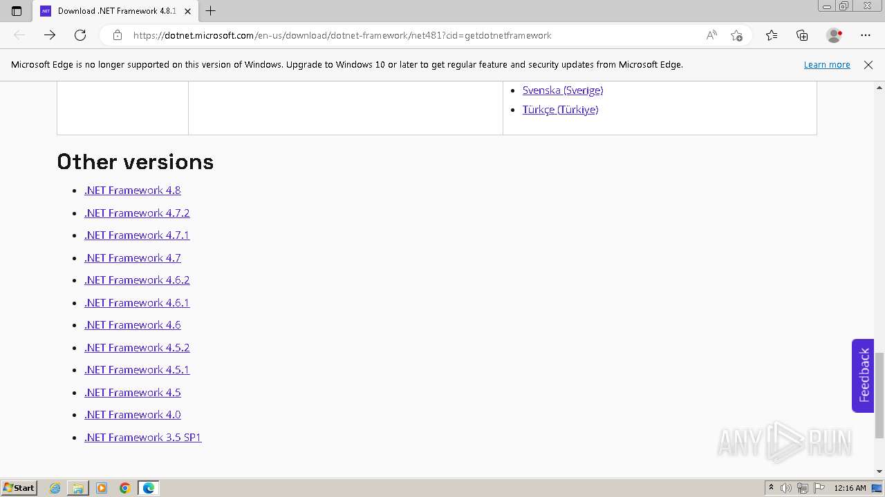Screen dimensions: 885x497
Task: Open a new tab with plus icon
Action: [x=211, y=11]
